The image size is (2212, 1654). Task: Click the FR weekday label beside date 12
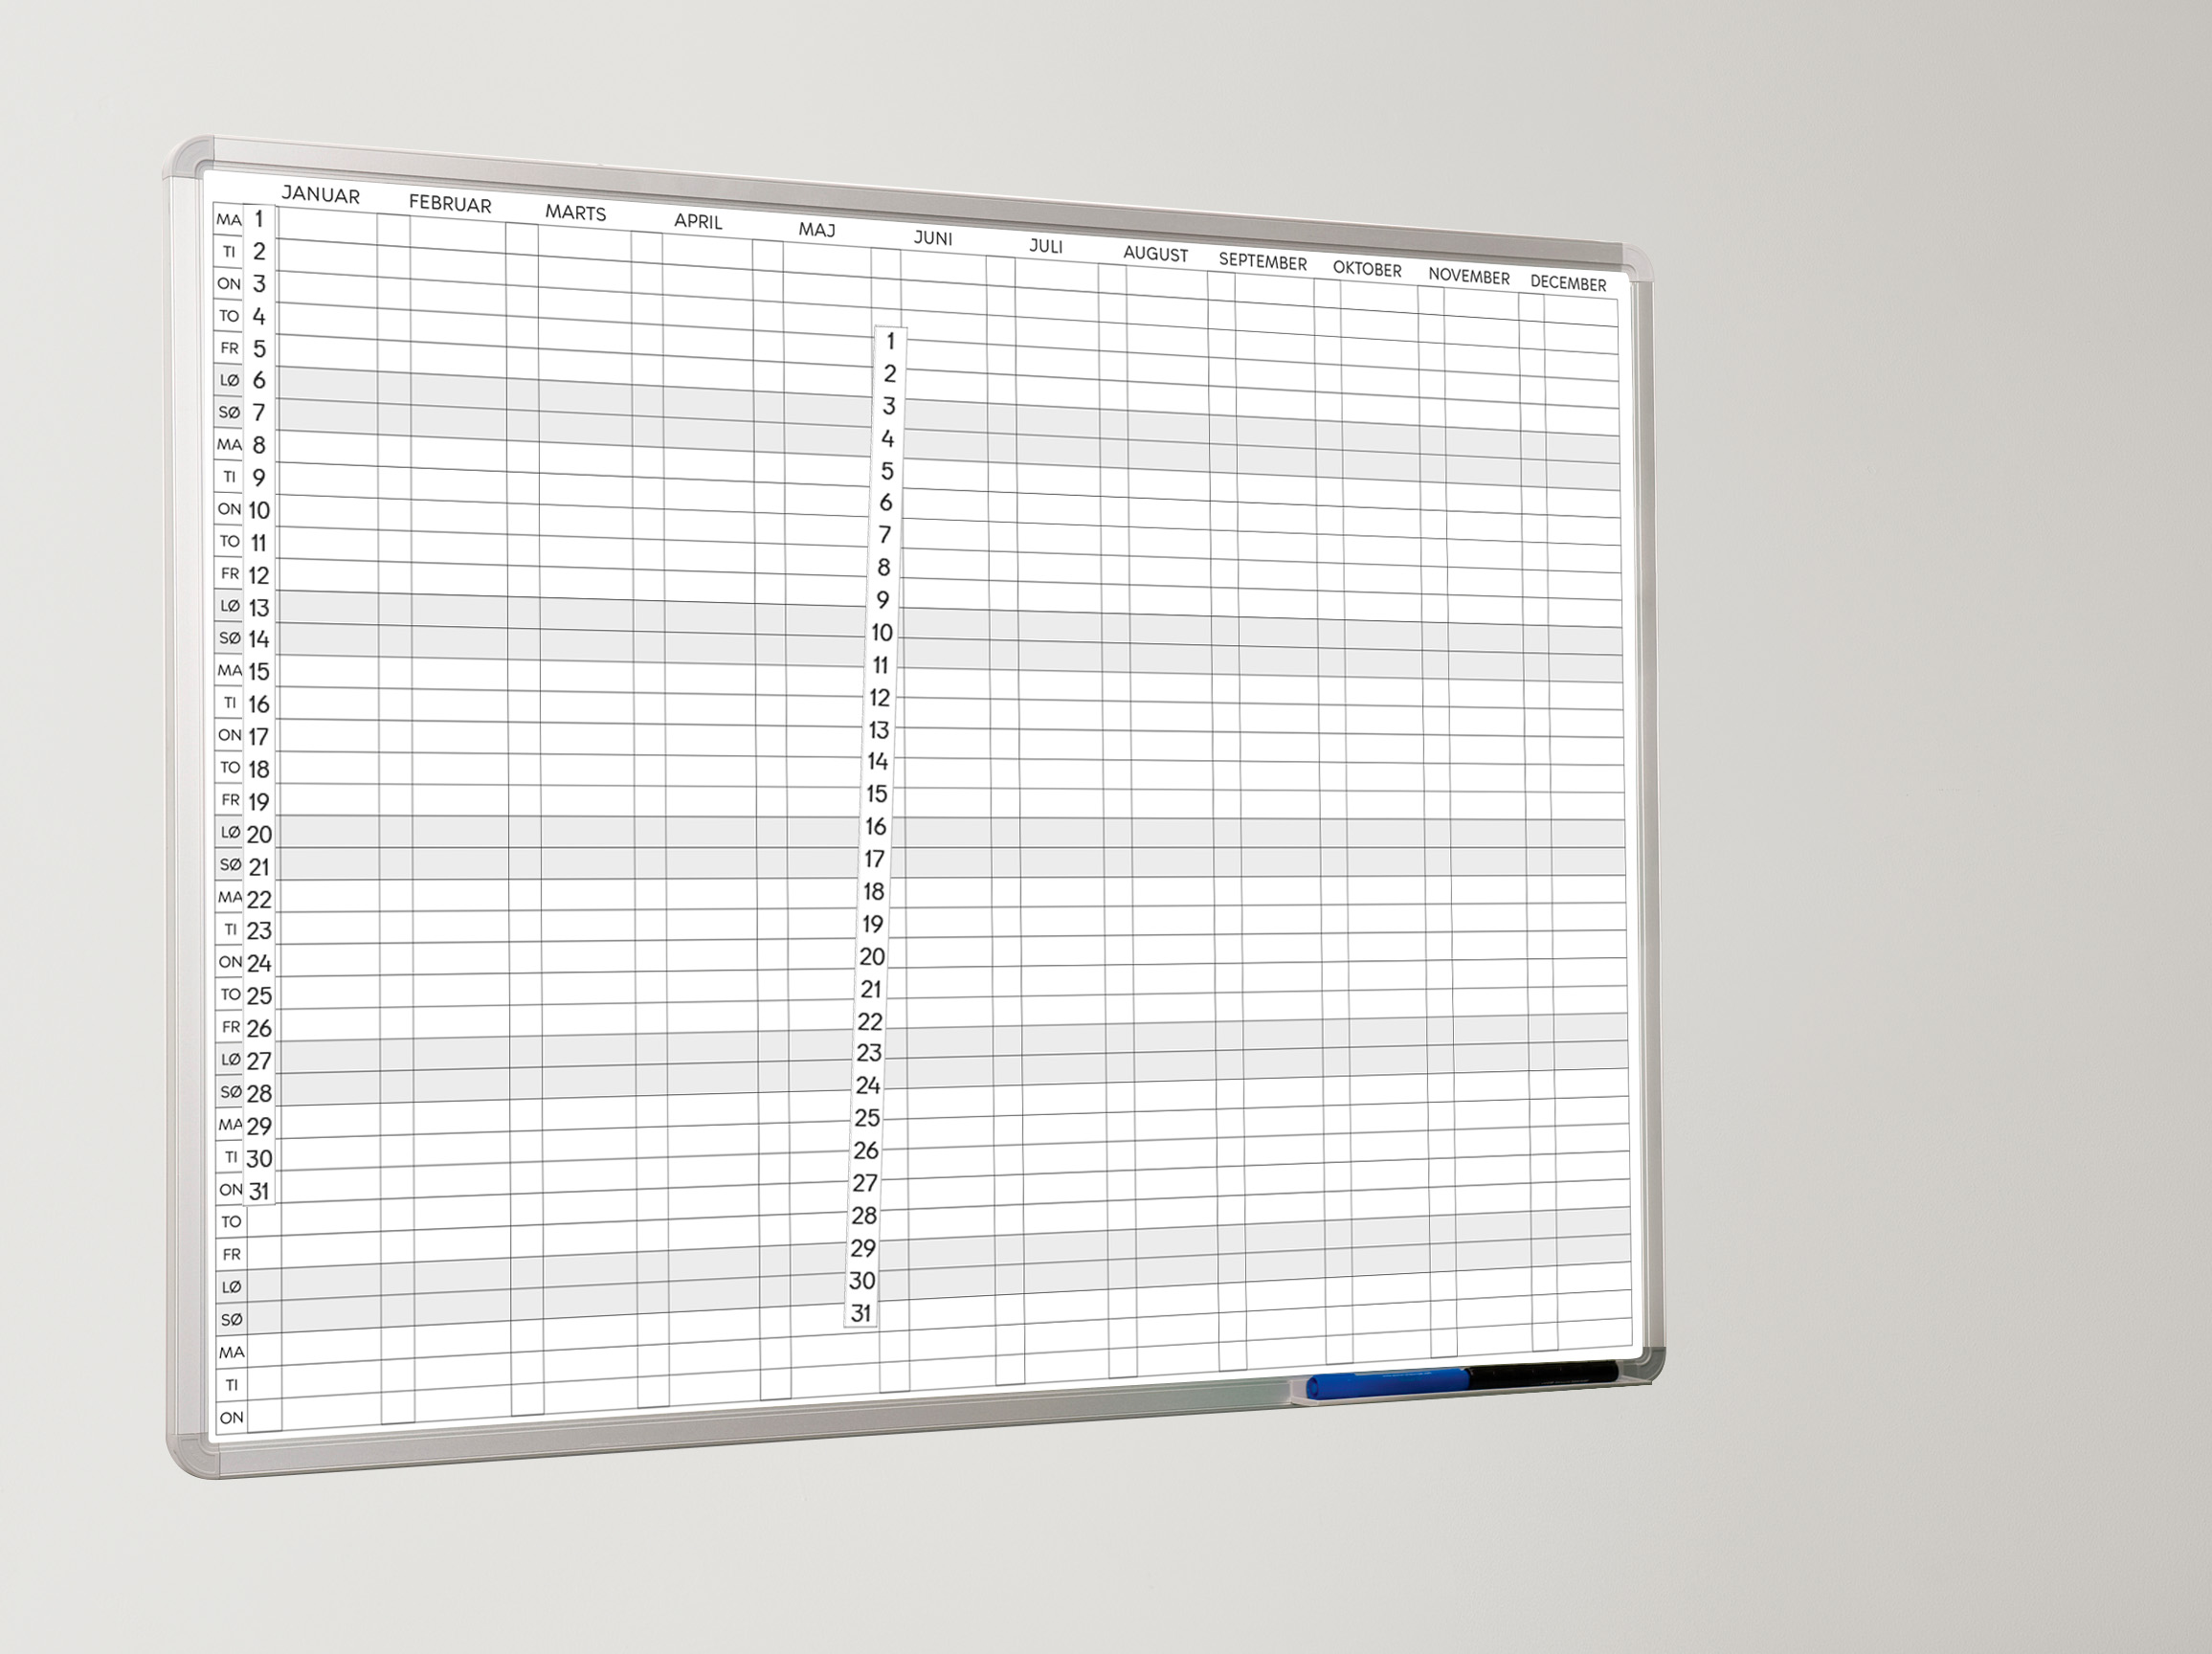click(229, 574)
